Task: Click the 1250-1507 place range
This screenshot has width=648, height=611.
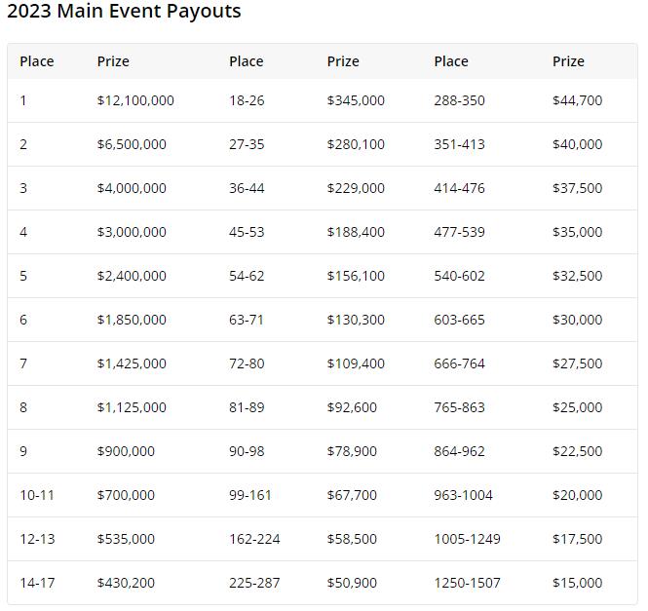Action: 467,583
